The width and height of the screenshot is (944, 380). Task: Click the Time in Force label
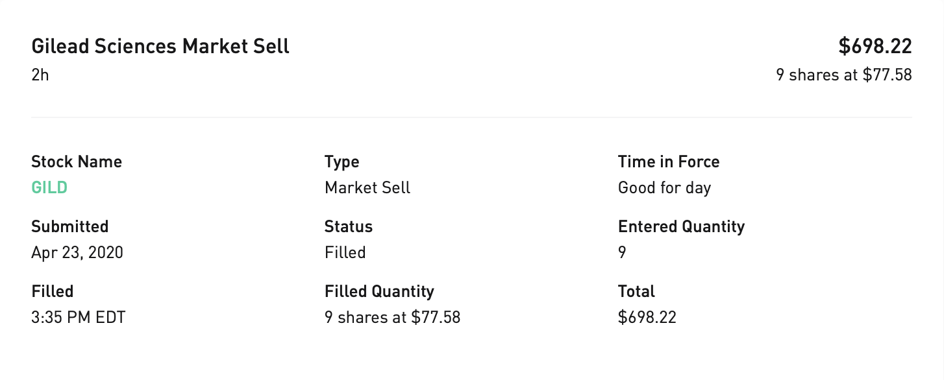tap(669, 161)
